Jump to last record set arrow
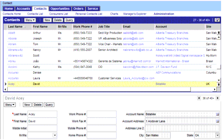Image resolution: width=223 pixels, height=140 pixels. (x=219, y=84)
